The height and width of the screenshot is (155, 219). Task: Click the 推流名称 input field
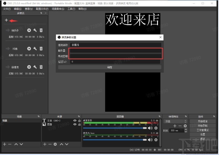coord(116,45)
